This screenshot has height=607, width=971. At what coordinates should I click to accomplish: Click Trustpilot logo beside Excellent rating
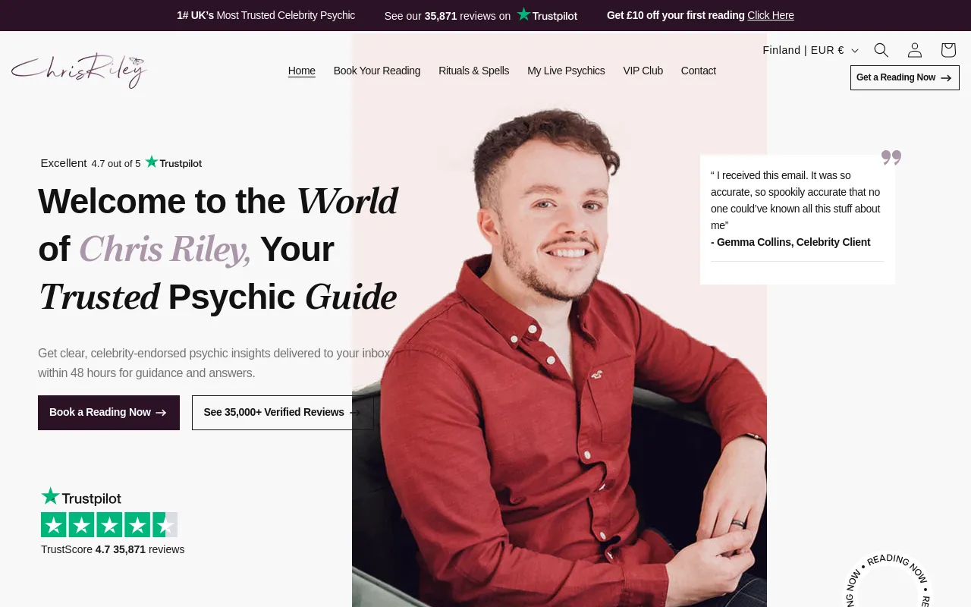click(174, 162)
